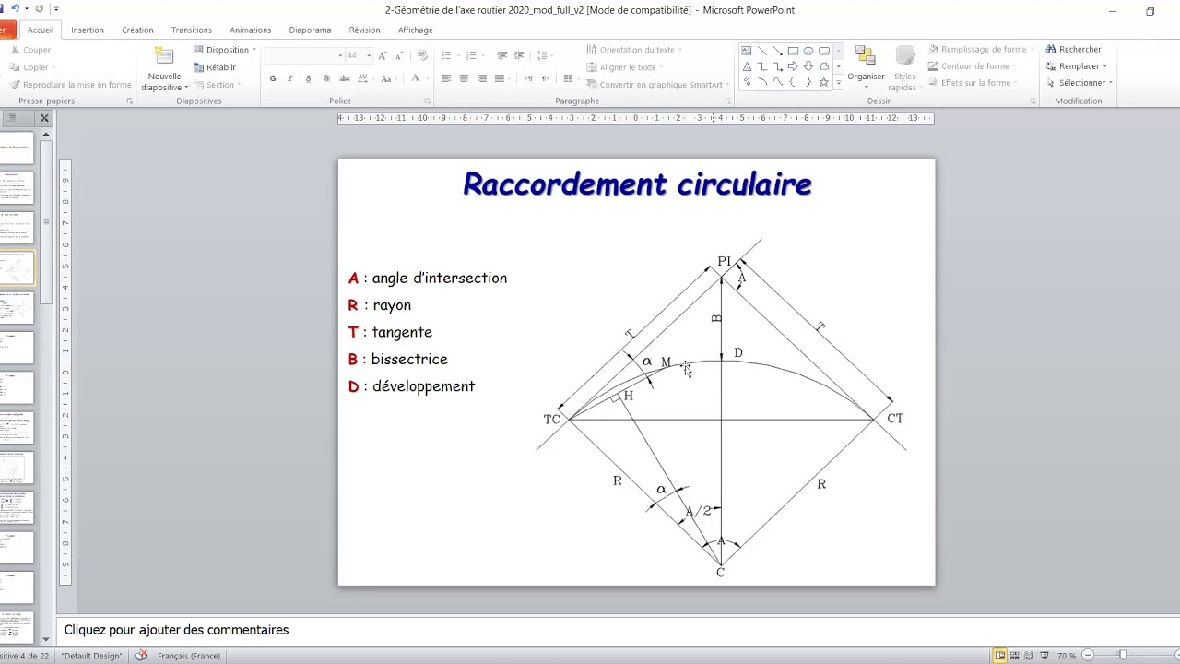Select the right block arrow shape

tap(793, 66)
